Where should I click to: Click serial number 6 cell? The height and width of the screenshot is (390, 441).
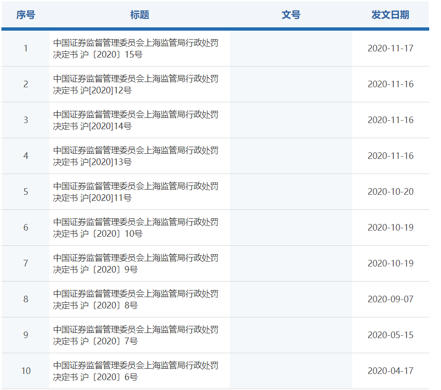tap(25, 227)
